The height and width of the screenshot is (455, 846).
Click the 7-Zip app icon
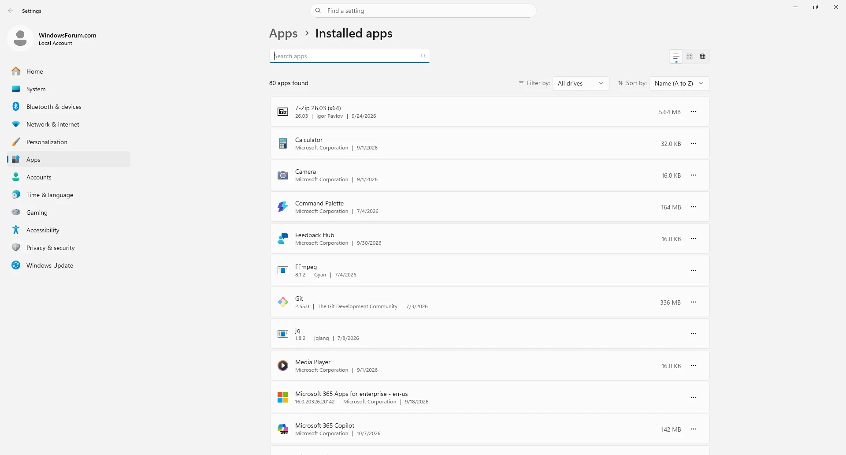[283, 112]
